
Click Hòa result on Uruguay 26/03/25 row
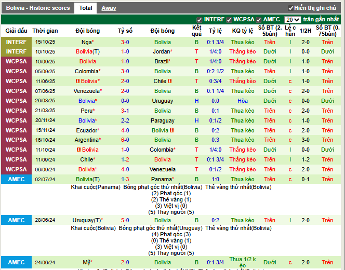243,101
